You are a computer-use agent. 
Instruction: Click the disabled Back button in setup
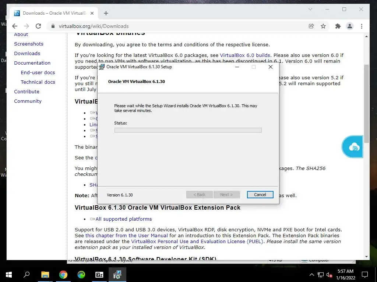point(199,195)
